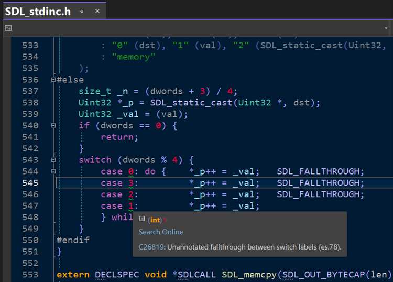Click line number 550

coord(30,241)
